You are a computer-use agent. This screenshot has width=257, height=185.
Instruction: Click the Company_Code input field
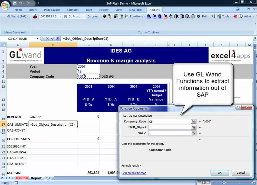(170, 122)
